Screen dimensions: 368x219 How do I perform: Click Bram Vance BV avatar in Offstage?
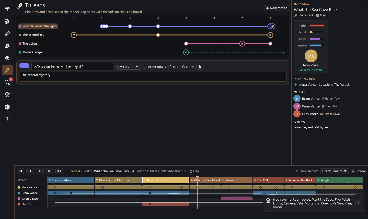297,99
